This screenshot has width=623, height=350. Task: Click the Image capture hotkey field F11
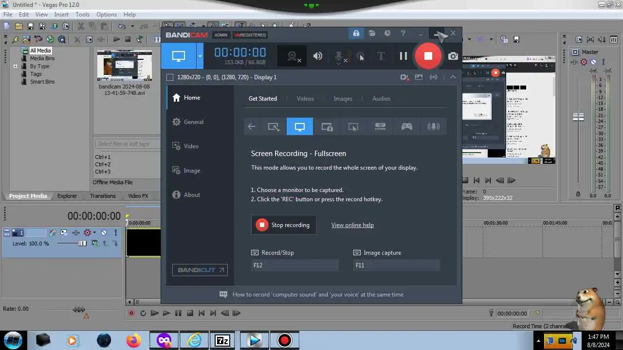pos(397,265)
